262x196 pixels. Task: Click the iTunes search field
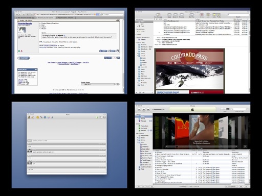tap(239, 109)
